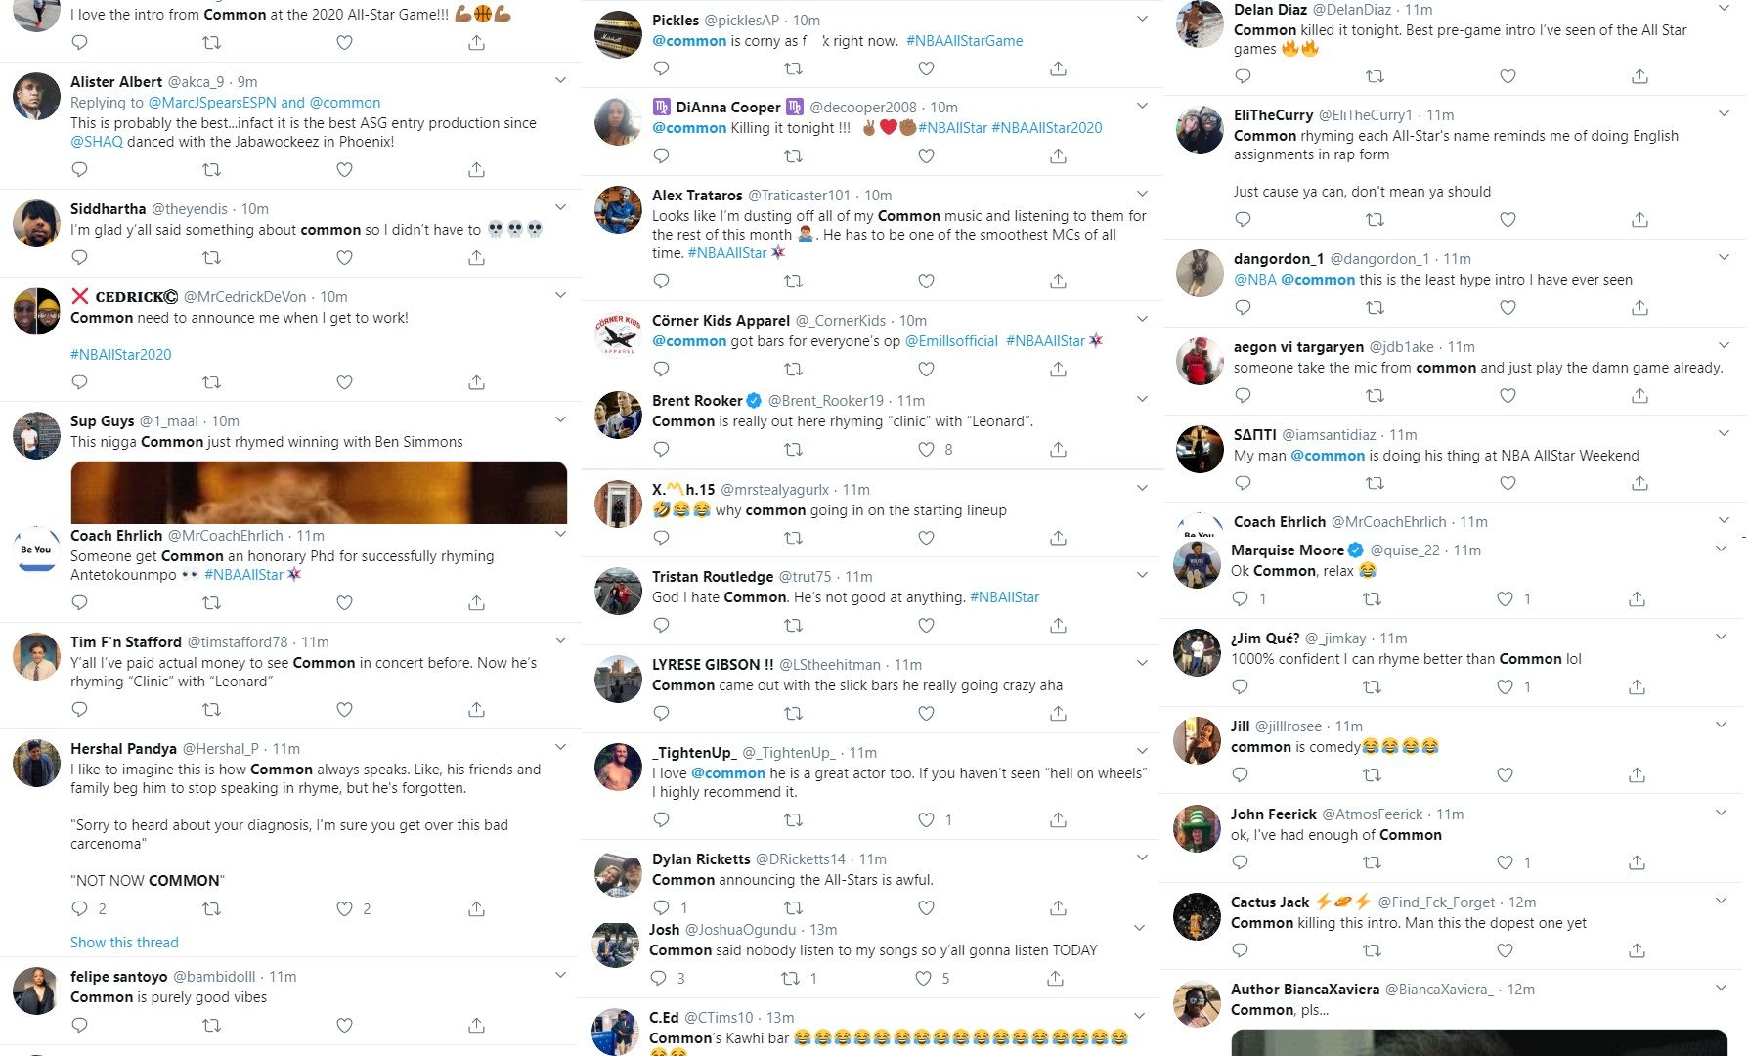Open the chevron menu on Tristan Routledge's tweet
Image resolution: width=1748 pixels, height=1056 pixels.
click(x=1142, y=575)
